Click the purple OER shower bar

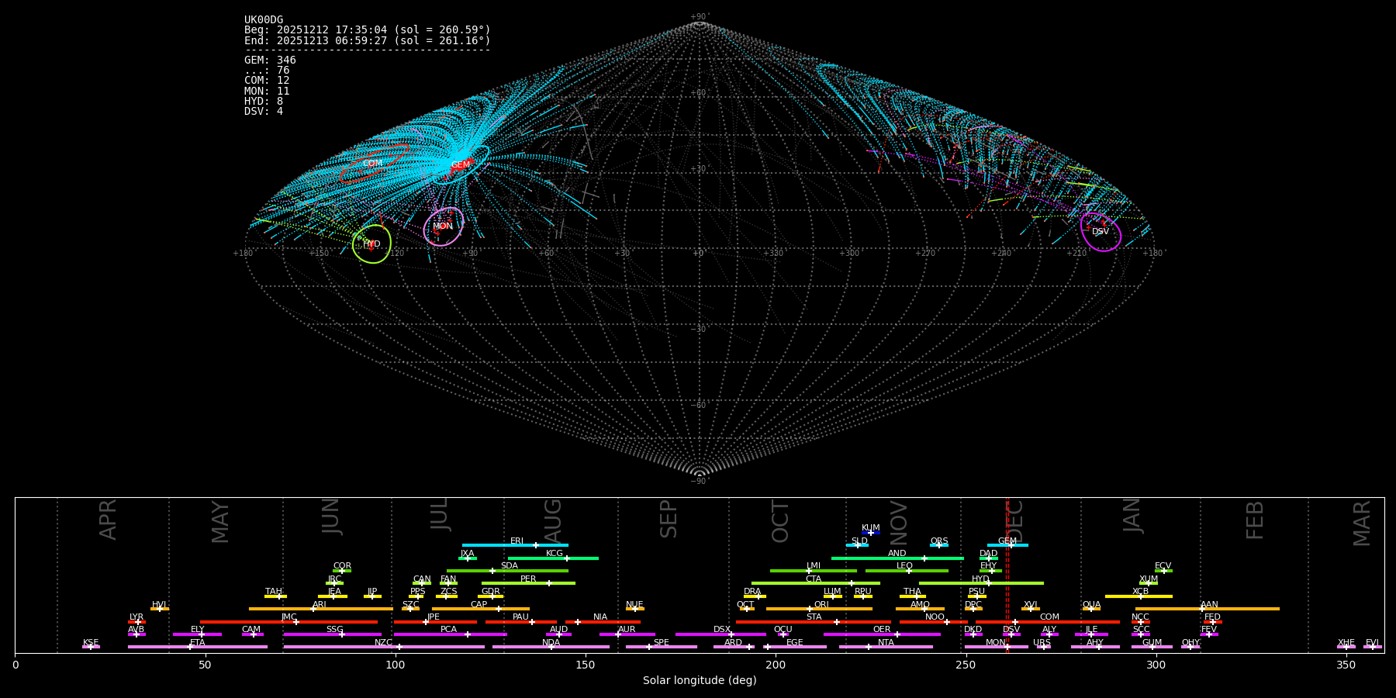coord(882,634)
